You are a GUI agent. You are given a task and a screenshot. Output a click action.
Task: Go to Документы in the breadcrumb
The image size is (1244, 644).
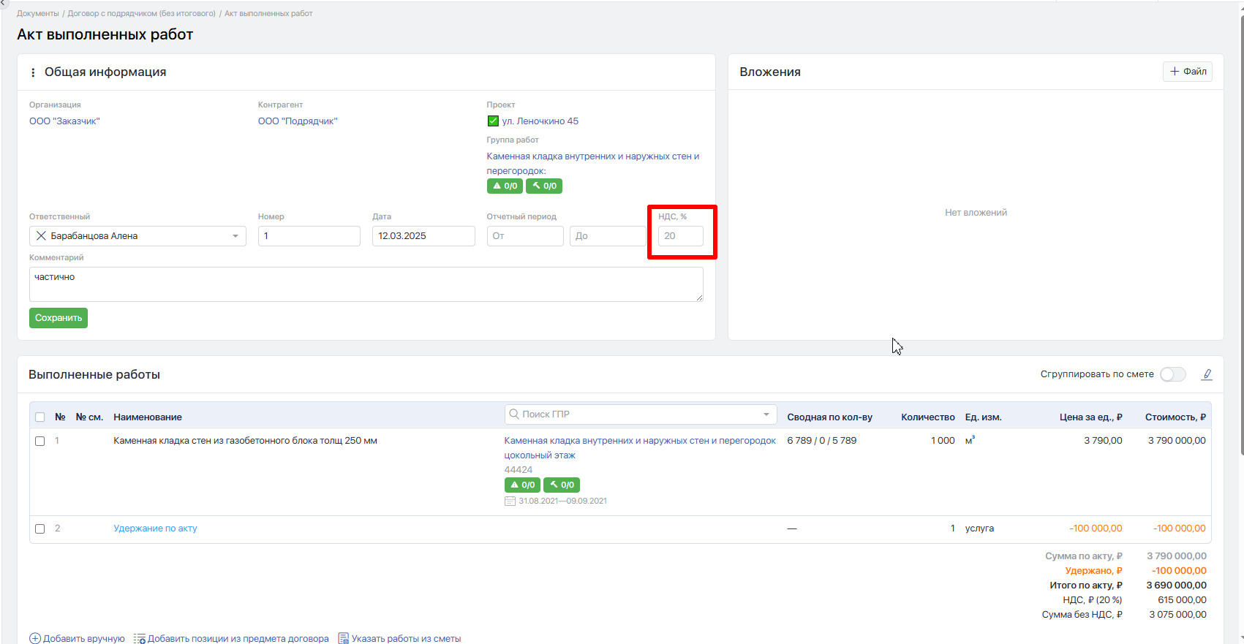pos(37,13)
